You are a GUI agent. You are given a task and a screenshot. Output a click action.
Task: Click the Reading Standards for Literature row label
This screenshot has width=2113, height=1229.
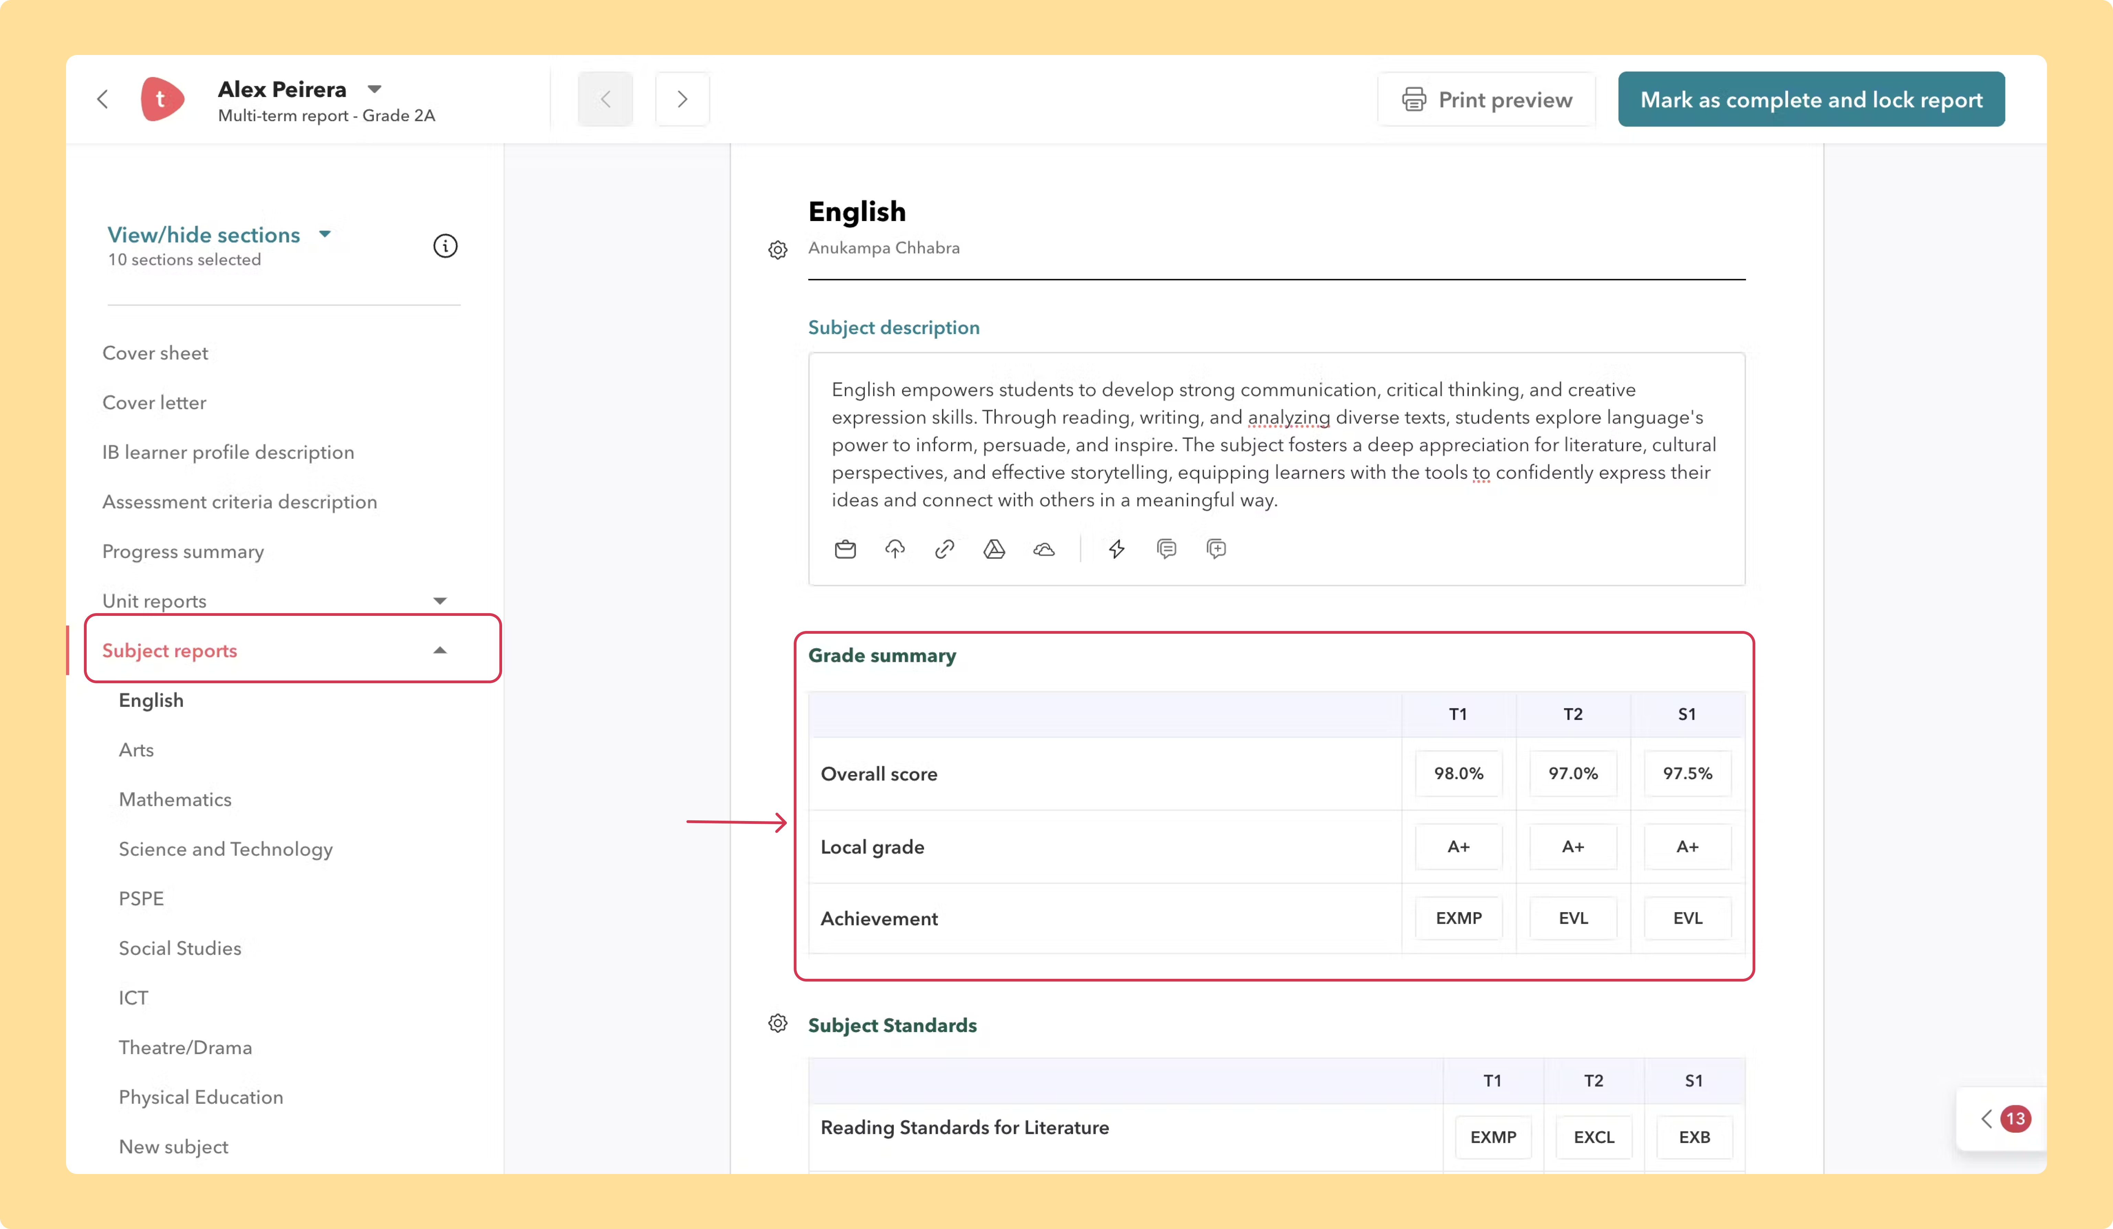964,1128
